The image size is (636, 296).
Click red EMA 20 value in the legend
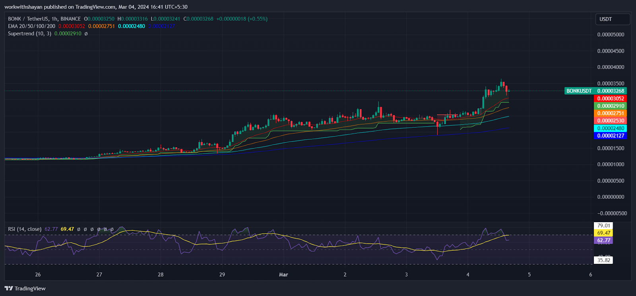tap(72, 26)
